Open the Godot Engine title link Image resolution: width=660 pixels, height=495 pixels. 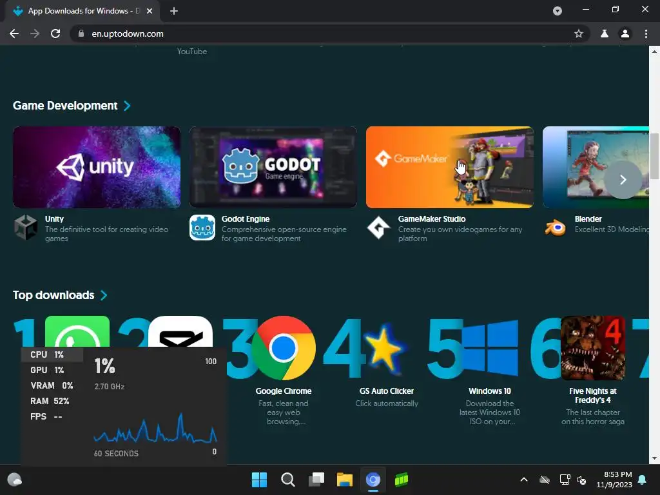coord(246,219)
